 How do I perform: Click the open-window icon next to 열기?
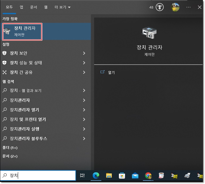(102, 72)
